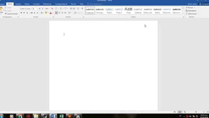Apply red font color

51,13
